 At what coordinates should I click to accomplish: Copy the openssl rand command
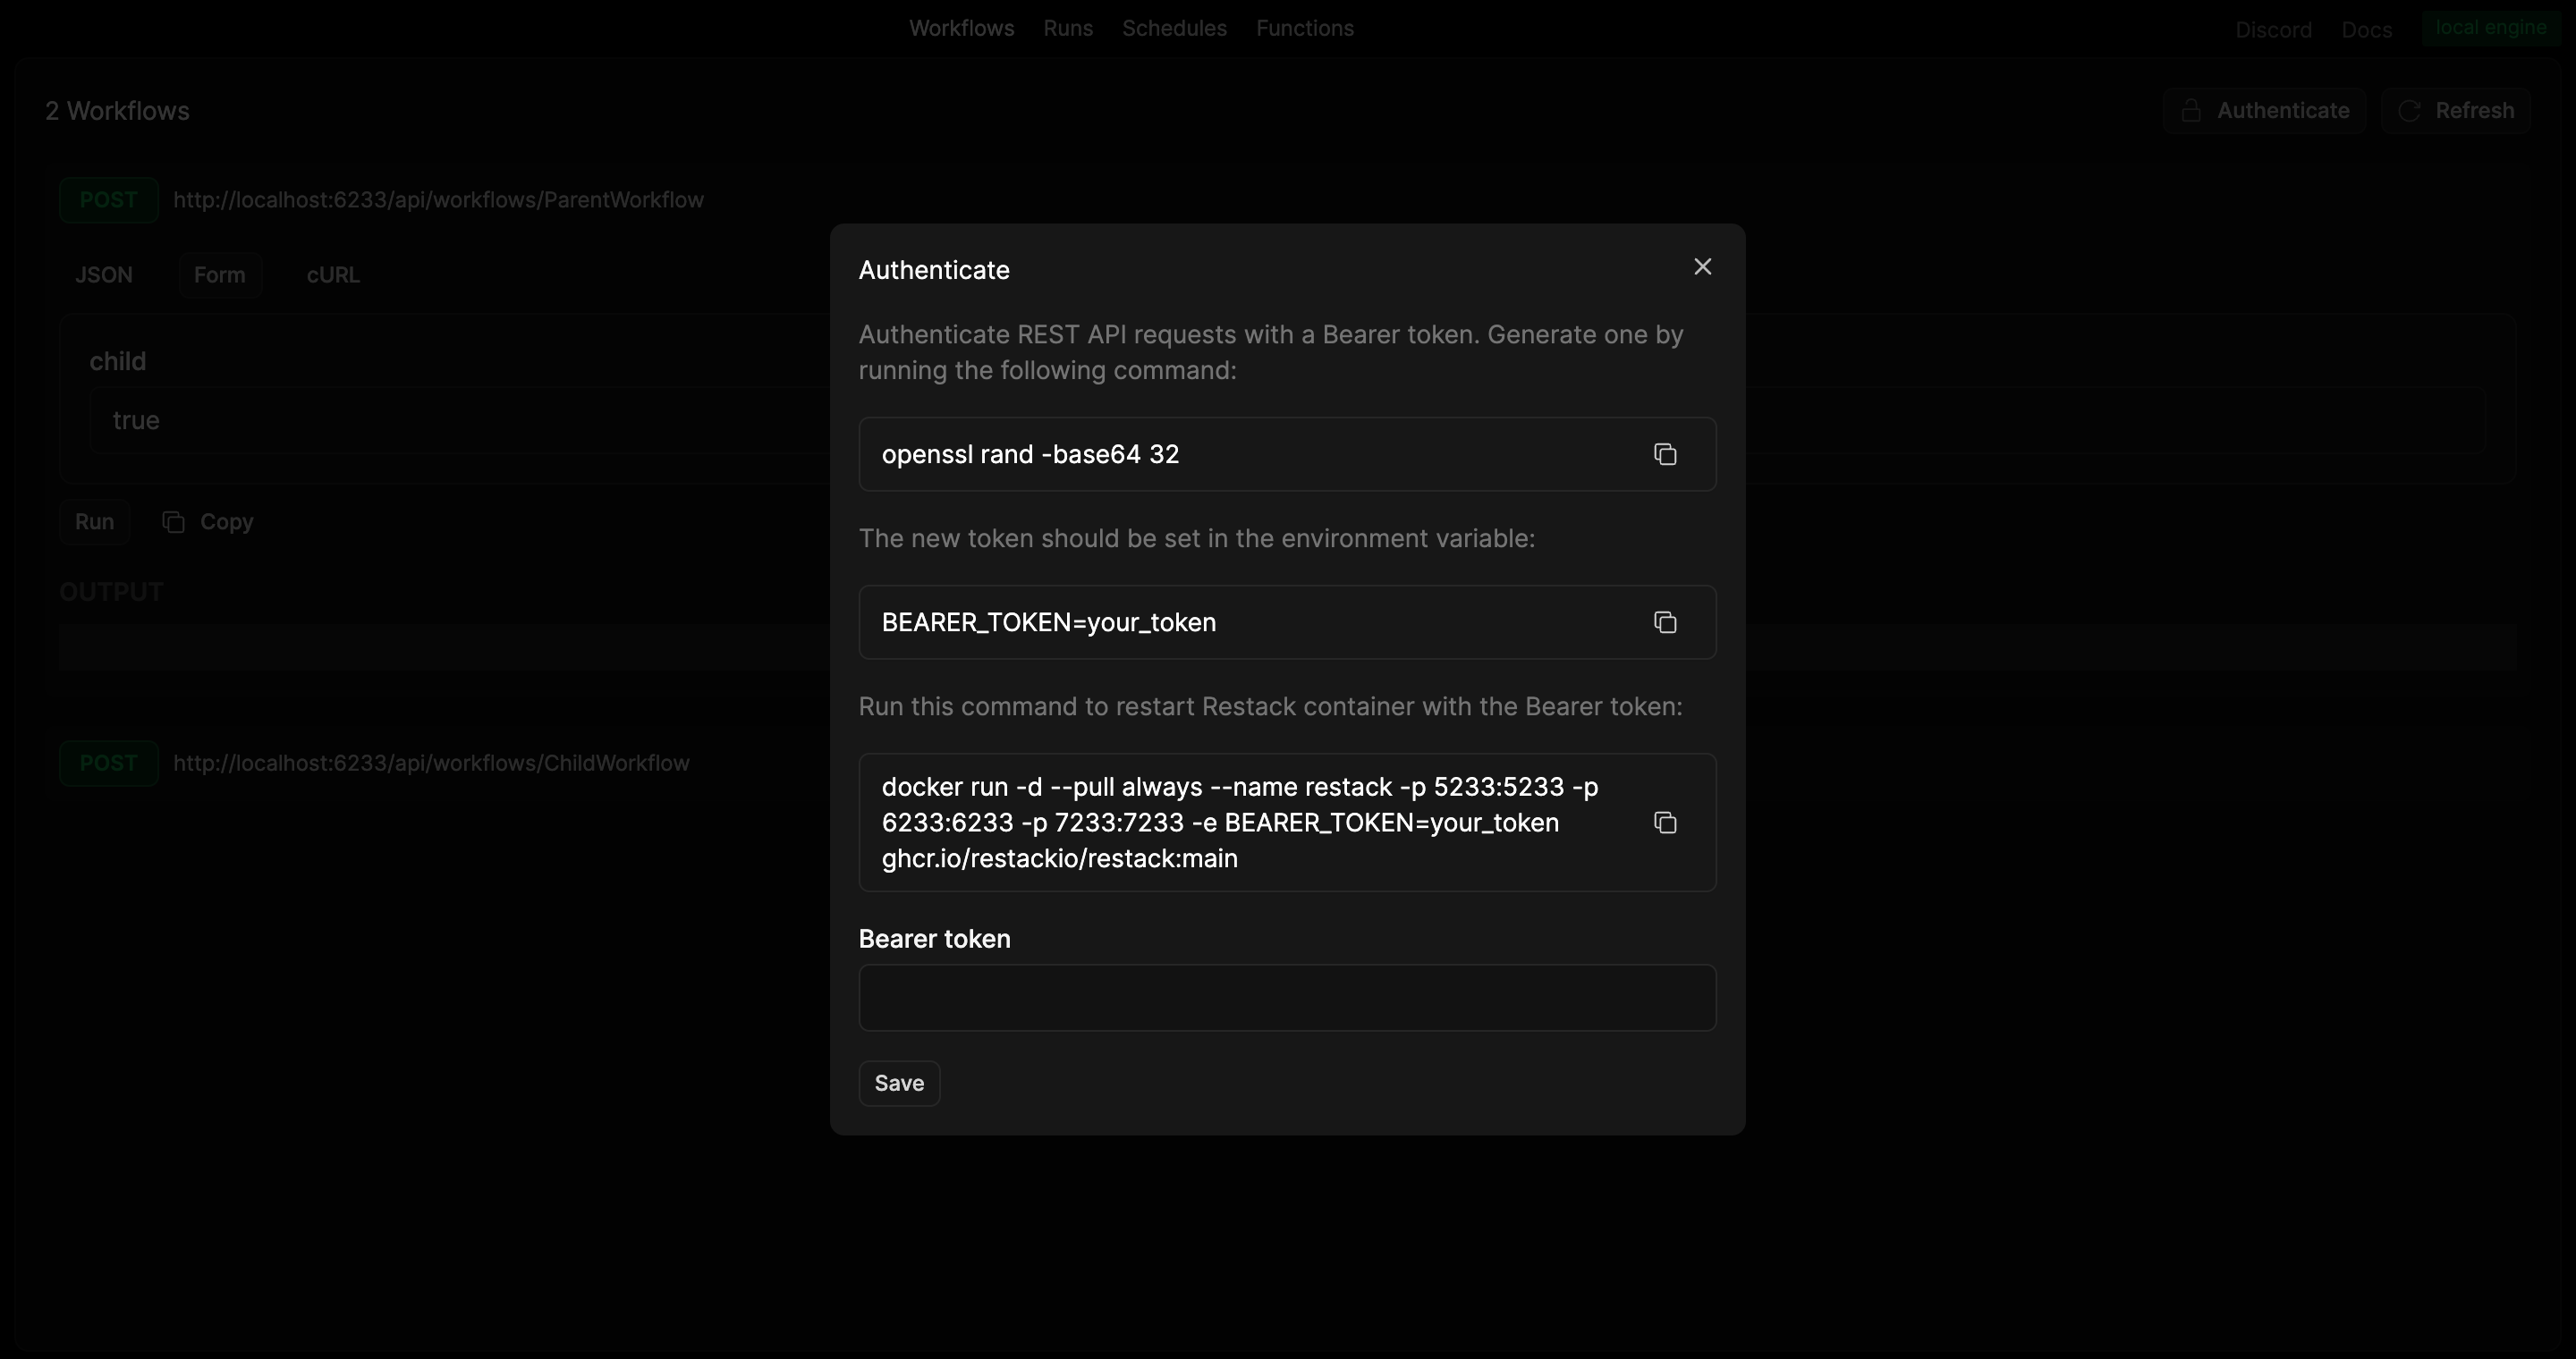pyautogui.click(x=1664, y=455)
